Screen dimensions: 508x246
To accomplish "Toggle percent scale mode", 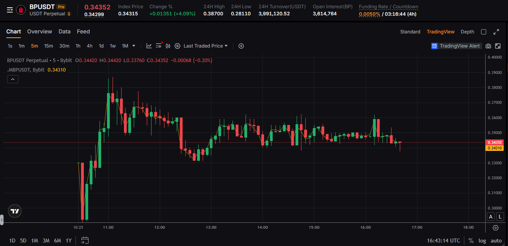I will [471, 241].
